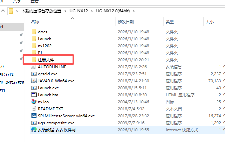Sort by 类型 column header
The width and height of the screenshot is (225, 142).
[x=170, y=22]
